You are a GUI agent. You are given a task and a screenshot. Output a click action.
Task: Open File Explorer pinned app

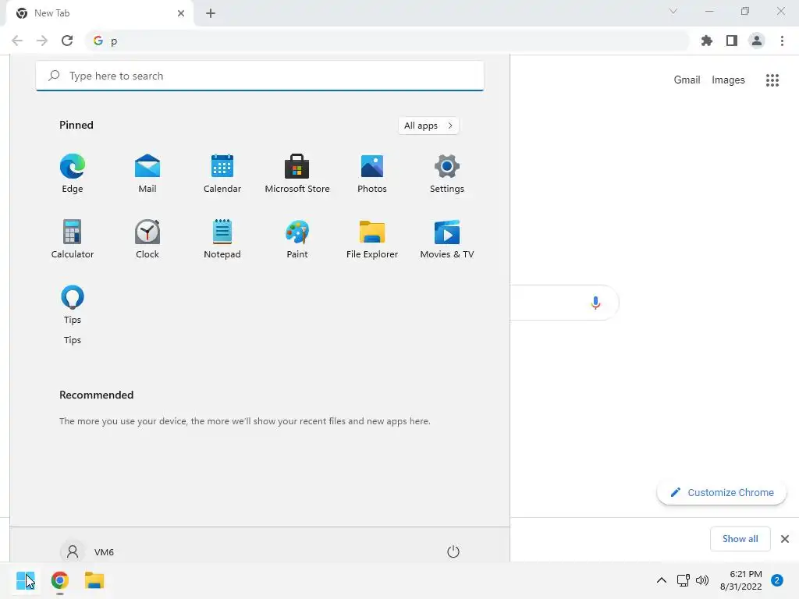372,239
